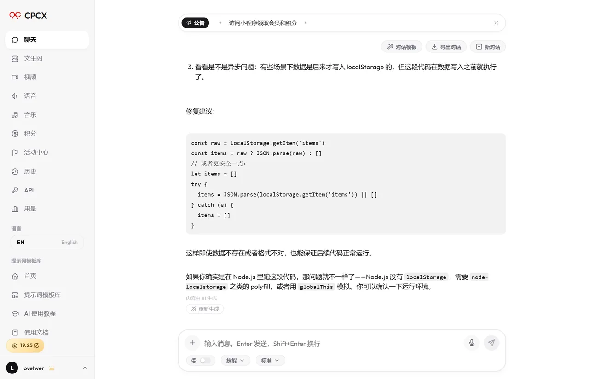Dismiss the announcement bar with the X
This screenshot has height=379, width=589.
tap(496, 23)
